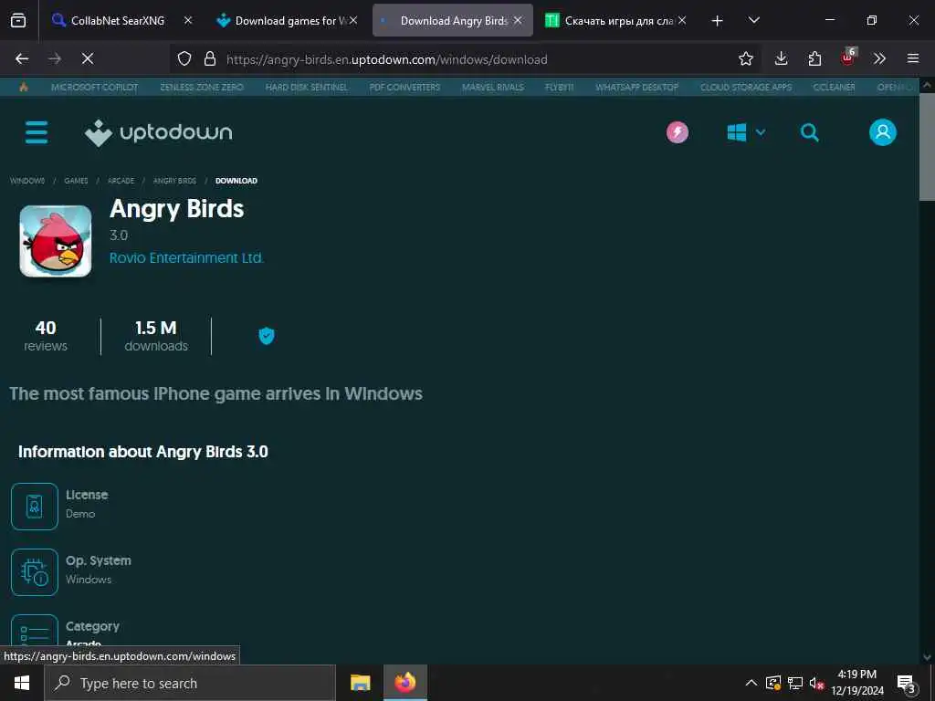Open HARD DISK SENTINEL in top bar

pyautogui.click(x=307, y=87)
